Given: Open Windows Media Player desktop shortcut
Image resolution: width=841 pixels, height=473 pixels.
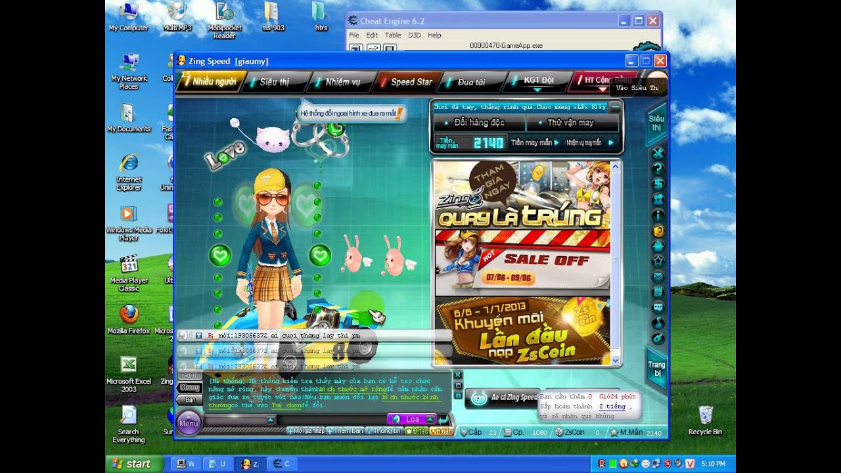Looking at the screenshot, I should [x=129, y=223].
